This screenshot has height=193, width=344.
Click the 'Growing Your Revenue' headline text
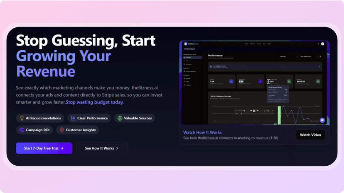[x=64, y=64]
